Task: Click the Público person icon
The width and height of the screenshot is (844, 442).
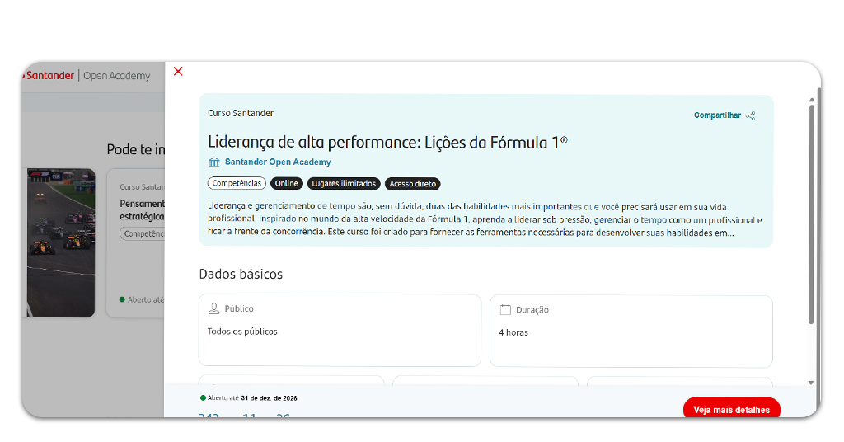Action: [x=213, y=308]
